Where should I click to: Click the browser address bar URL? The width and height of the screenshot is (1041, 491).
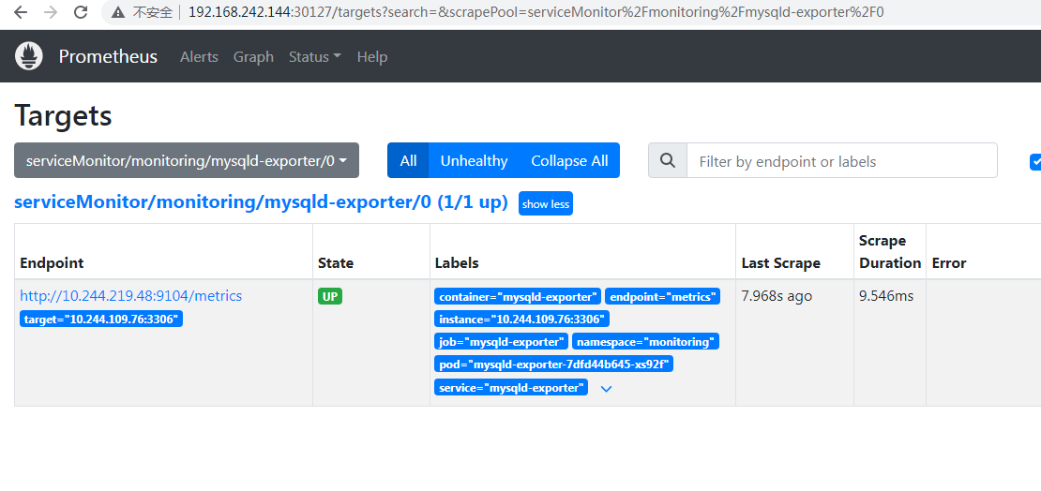536,12
